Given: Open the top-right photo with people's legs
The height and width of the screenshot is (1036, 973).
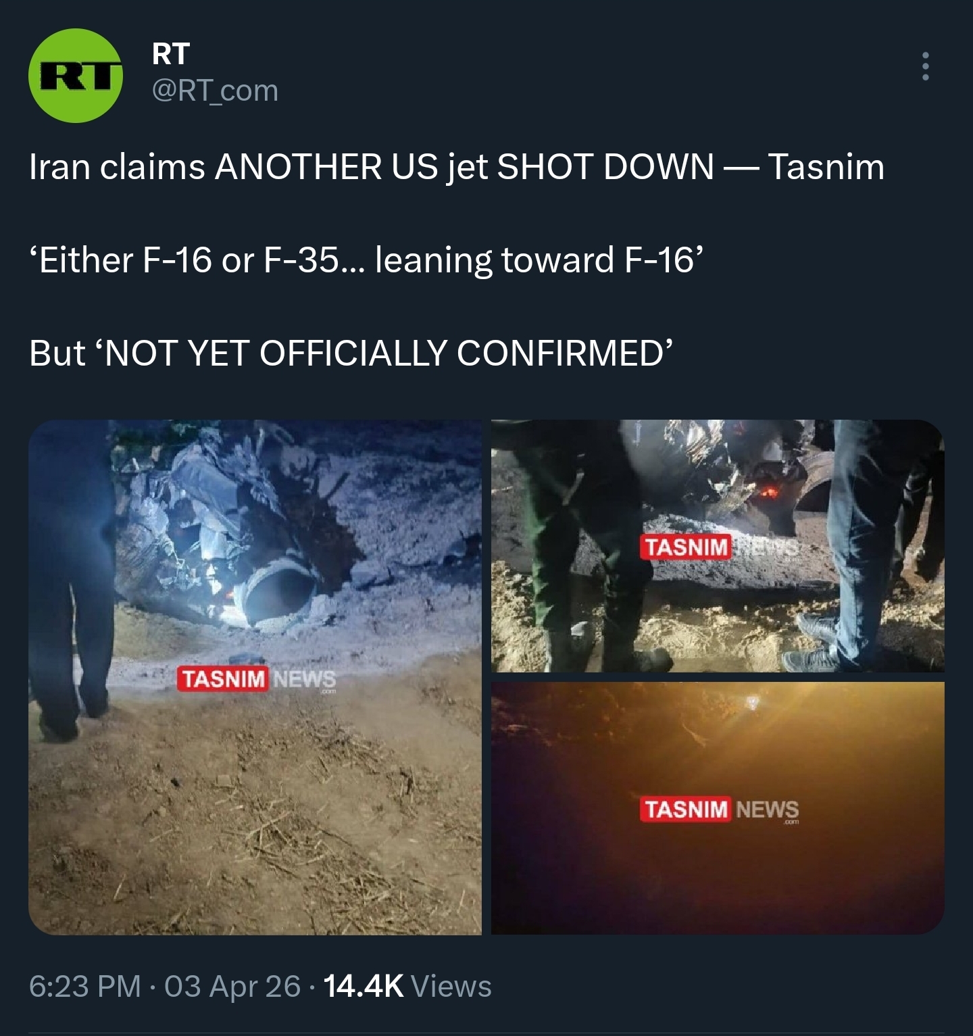Looking at the screenshot, I should [718, 545].
